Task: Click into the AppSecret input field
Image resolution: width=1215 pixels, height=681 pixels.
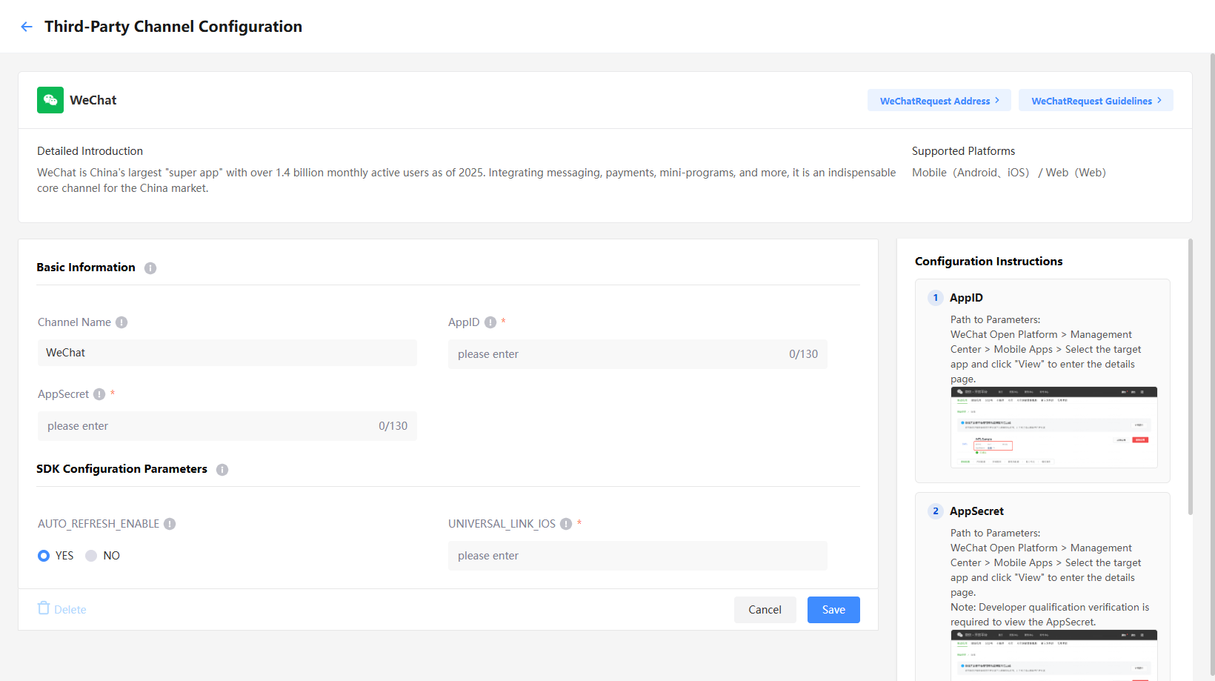Action: point(227,426)
